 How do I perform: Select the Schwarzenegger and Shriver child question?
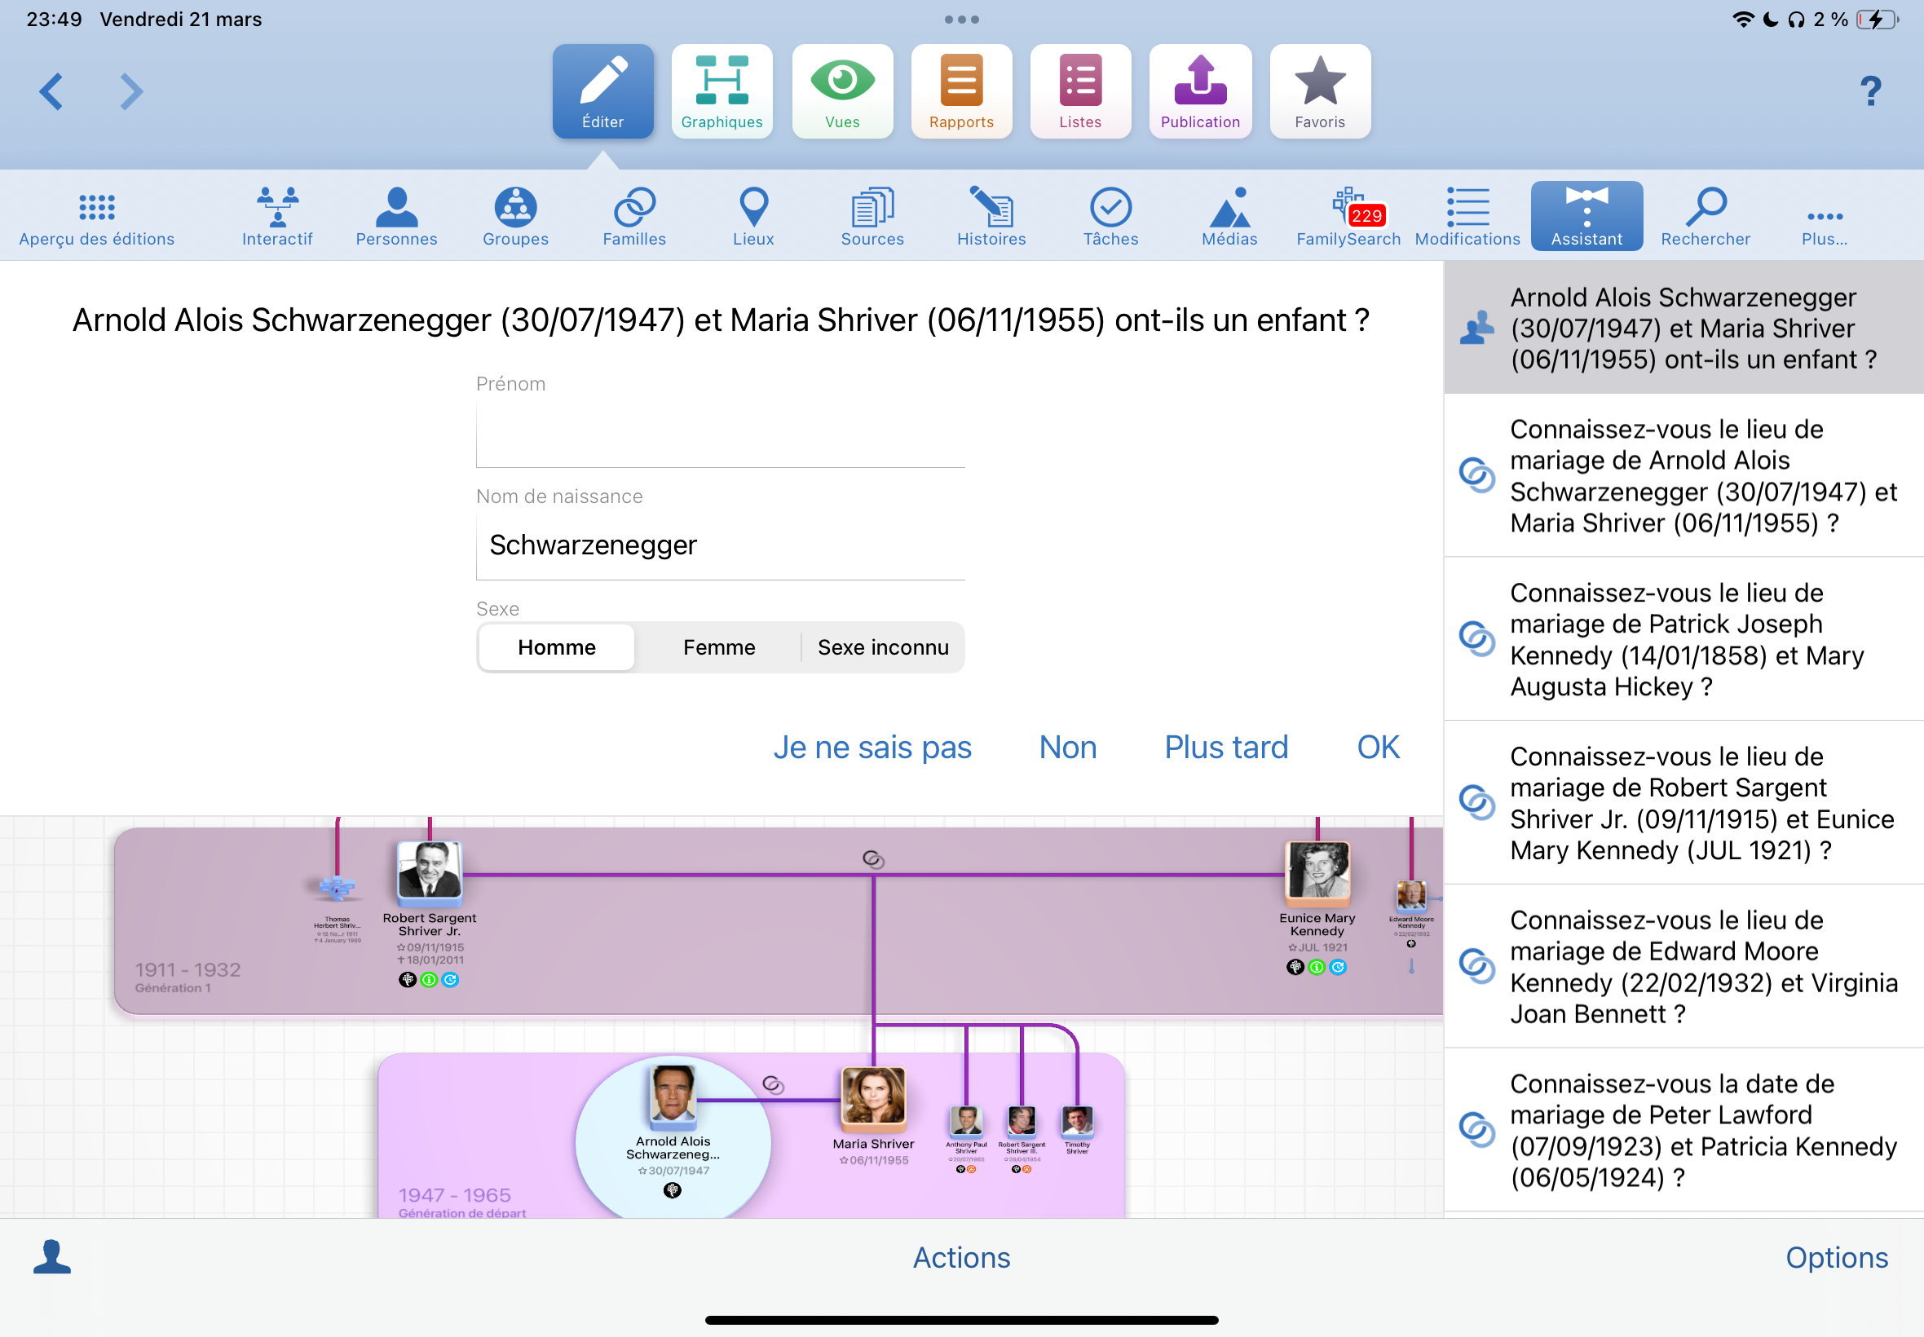pyautogui.click(x=1683, y=328)
